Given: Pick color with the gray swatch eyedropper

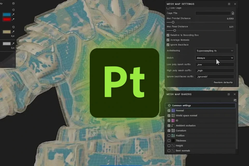Looking at the screenshot, I should [x=13, y=44].
